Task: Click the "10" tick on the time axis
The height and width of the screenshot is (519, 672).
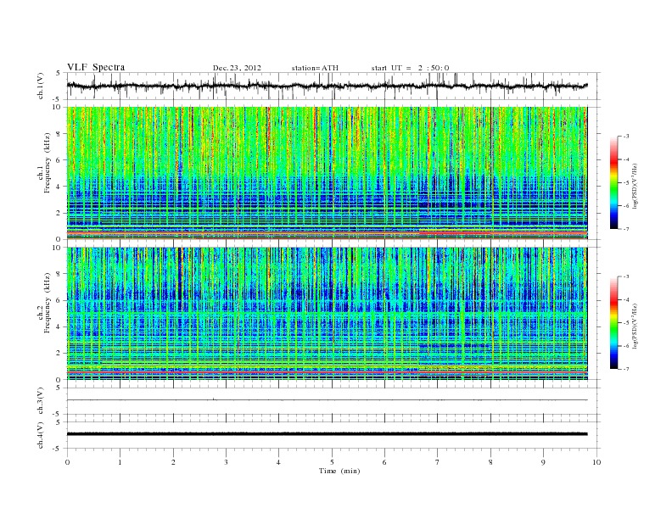Action: tap(596, 462)
